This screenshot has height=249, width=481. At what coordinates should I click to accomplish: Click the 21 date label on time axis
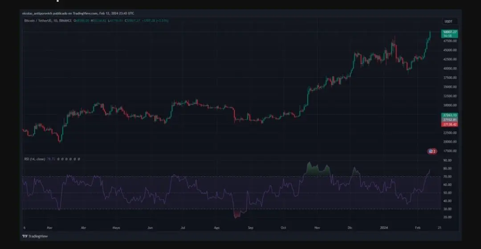tap(439, 228)
